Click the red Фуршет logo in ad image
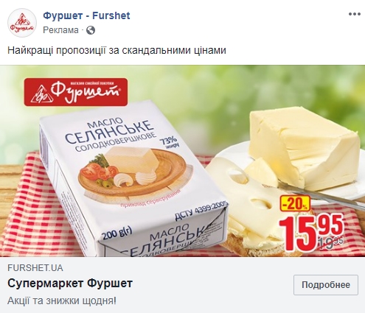This screenshot has width=365, height=313. pos(76,92)
